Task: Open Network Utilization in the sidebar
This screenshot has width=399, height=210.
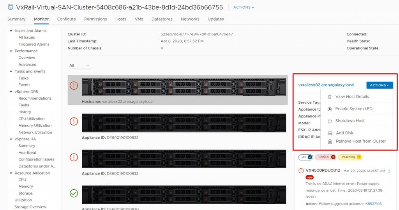Action: pyautogui.click(x=35, y=132)
